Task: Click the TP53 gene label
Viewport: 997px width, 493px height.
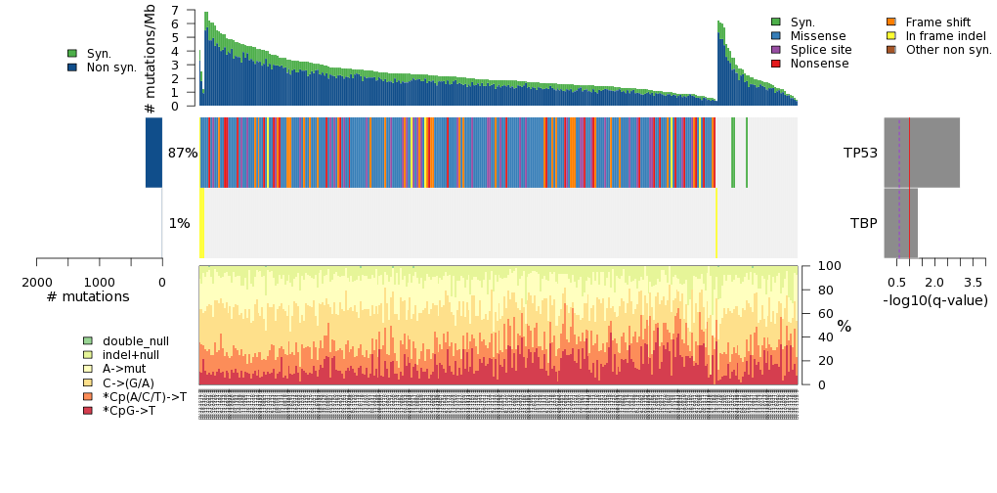Action: [860, 154]
